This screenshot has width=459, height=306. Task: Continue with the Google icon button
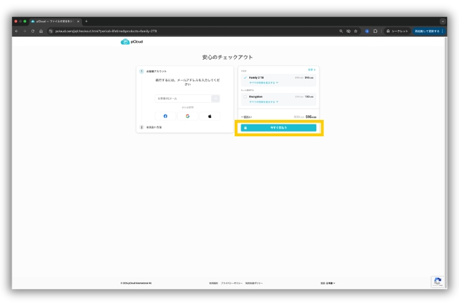(188, 116)
